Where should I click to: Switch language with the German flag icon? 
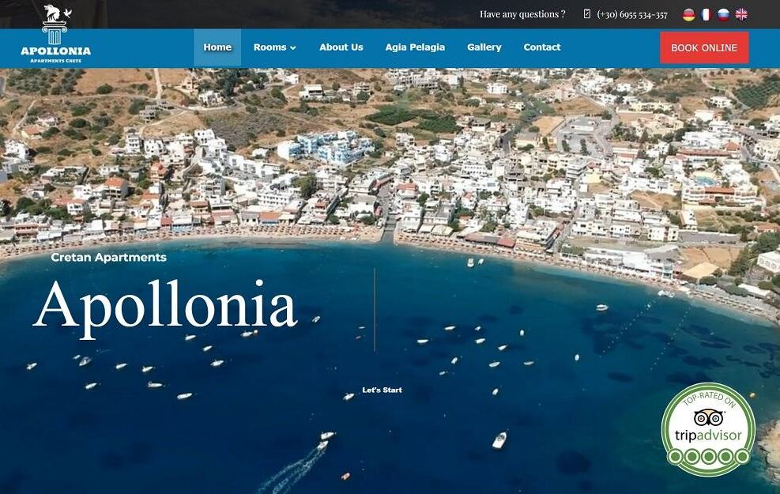pyautogui.click(x=688, y=14)
